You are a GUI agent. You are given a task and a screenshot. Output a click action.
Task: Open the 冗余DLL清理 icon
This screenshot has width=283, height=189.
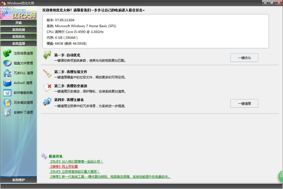[x=7, y=73]
